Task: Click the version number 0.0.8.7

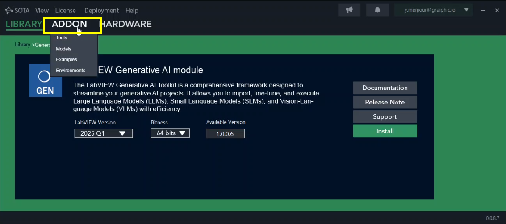Action: (493, 218)
